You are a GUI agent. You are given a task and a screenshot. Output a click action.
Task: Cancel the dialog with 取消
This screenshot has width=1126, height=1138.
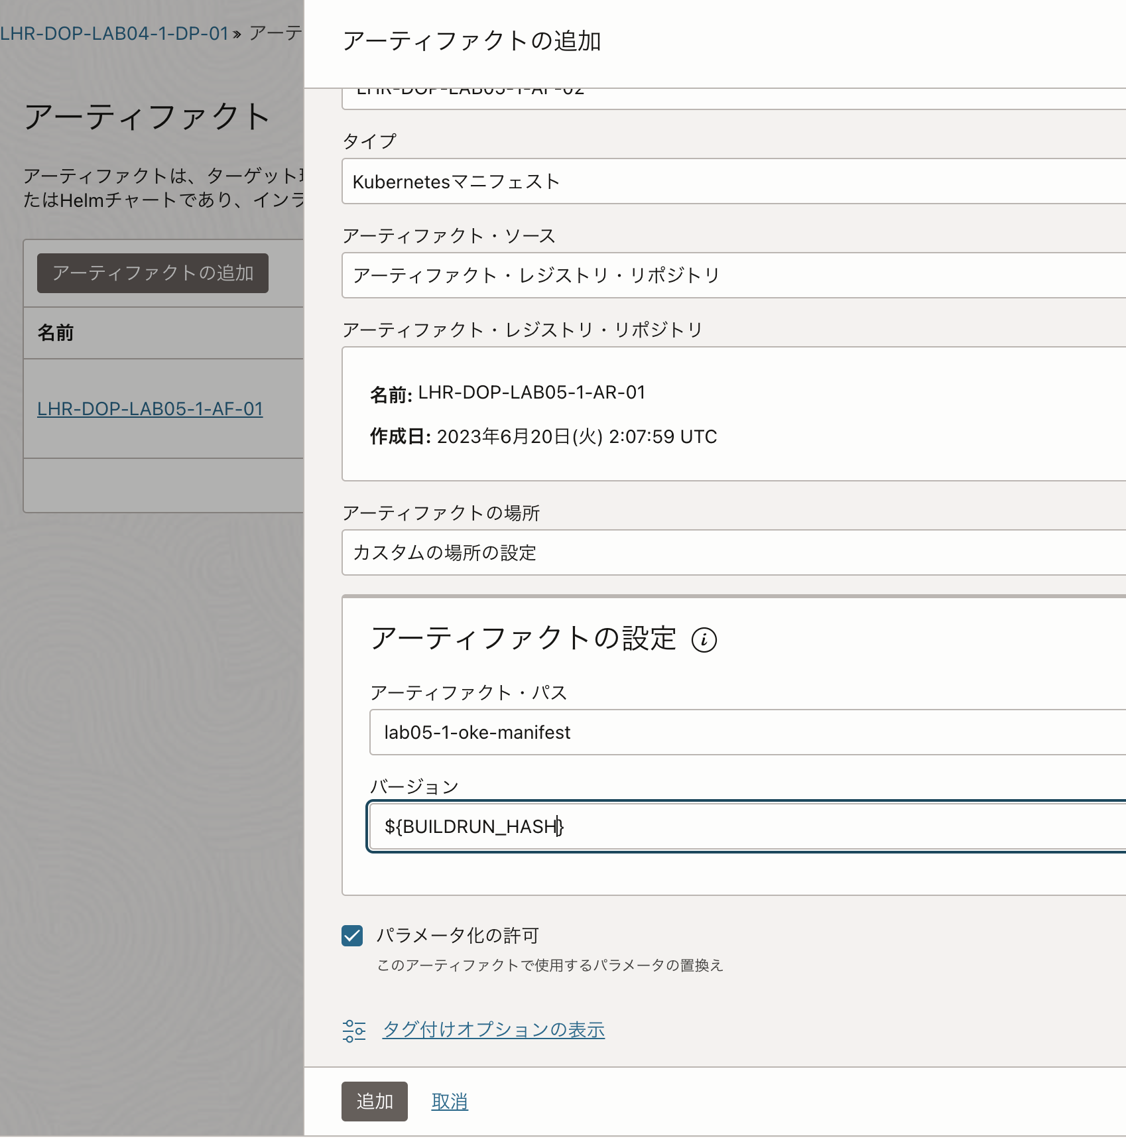[450, 1101]
